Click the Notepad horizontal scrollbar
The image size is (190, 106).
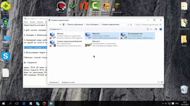click(x=93, y=86)
